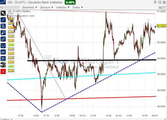This screenshot has width=167, height=120.
Task: Select the green-bordered Linie label
Action: (x=11, y=45)
